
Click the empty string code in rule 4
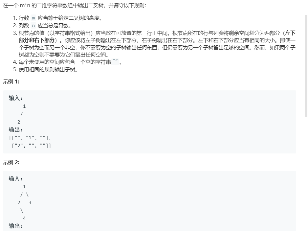click(115, 62)
